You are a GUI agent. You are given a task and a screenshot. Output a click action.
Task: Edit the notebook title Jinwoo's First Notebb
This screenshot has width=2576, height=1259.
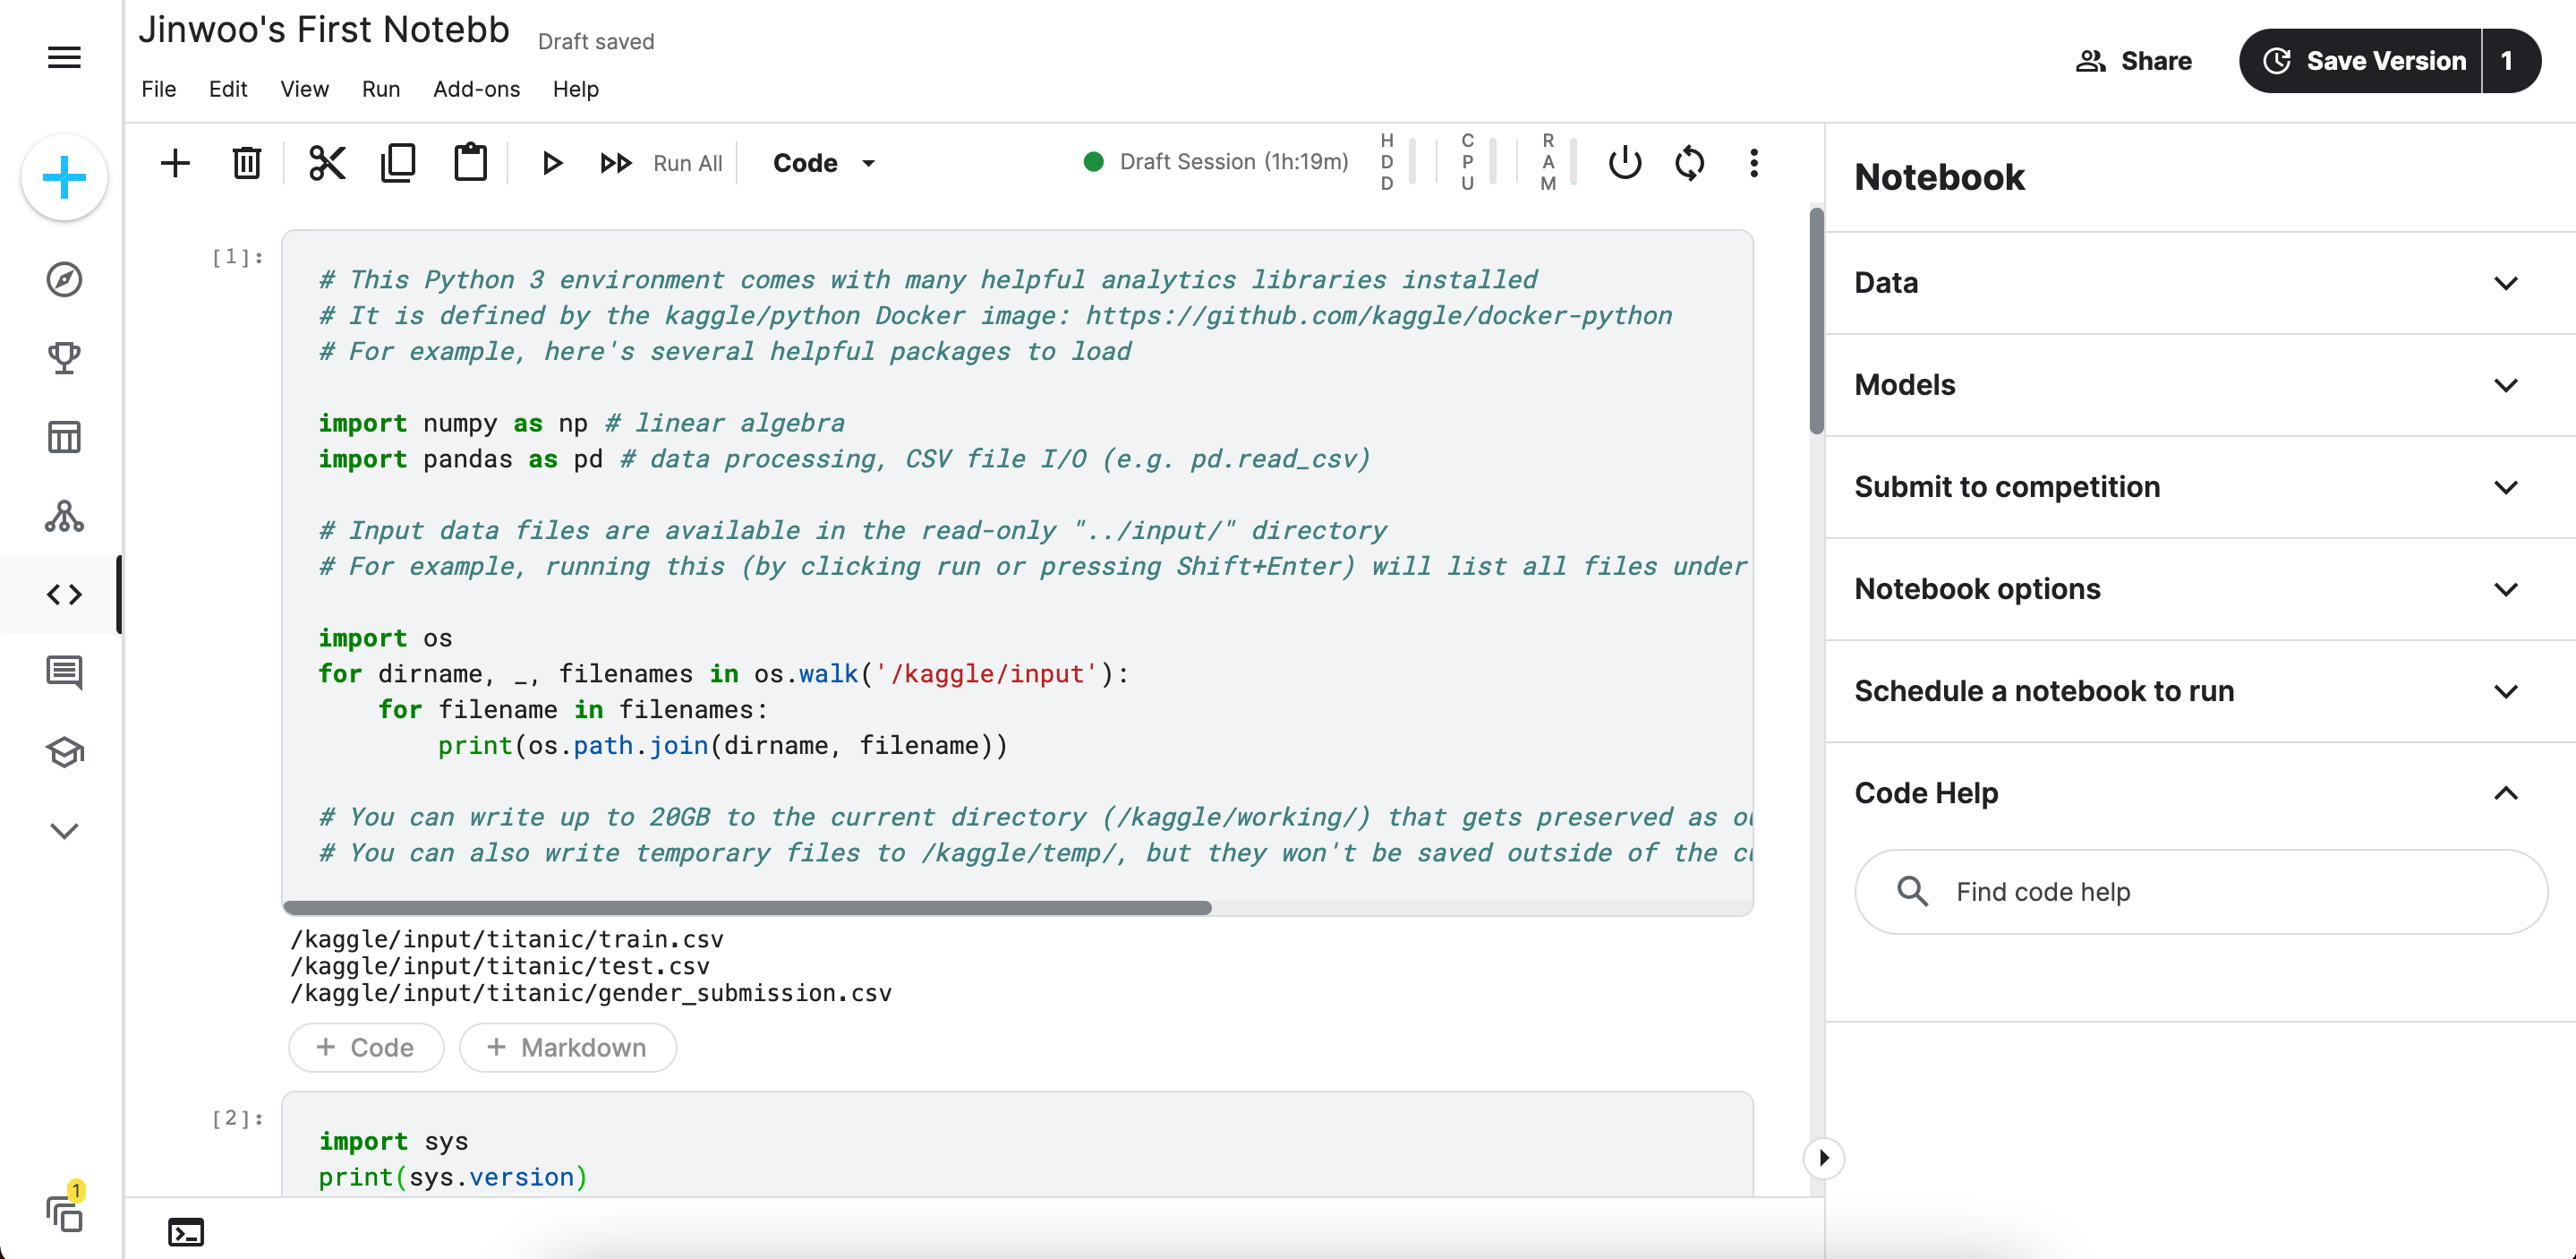click(x=324, y=30)
